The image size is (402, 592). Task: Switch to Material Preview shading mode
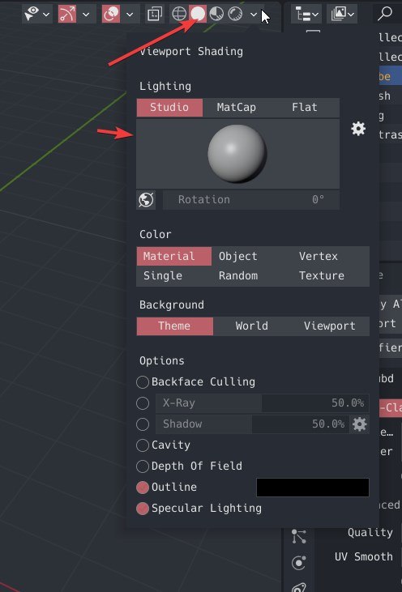point(216,15)
